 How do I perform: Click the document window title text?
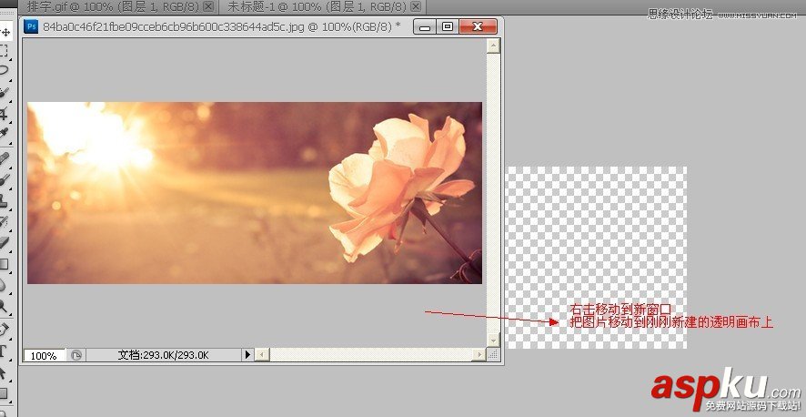222,26
